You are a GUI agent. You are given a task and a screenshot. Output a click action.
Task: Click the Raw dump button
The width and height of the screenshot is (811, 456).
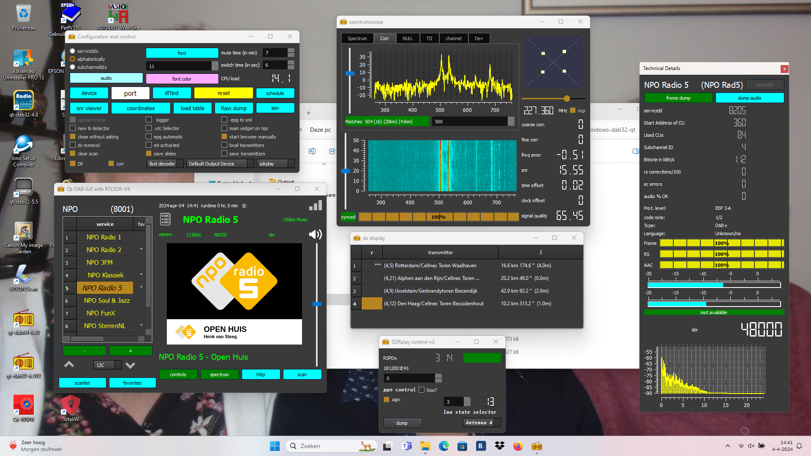234,109
